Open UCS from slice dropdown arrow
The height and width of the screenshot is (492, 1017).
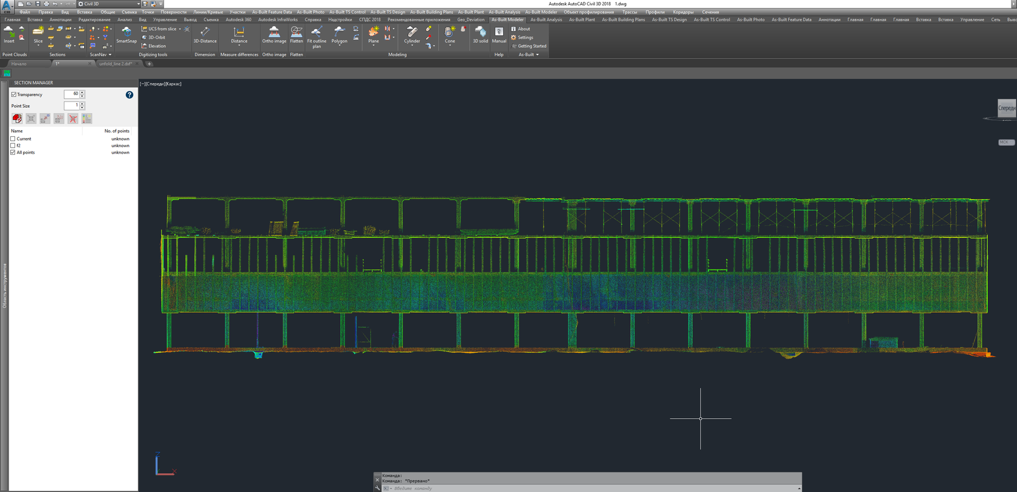pyautogui.click(x=180, y=29)
